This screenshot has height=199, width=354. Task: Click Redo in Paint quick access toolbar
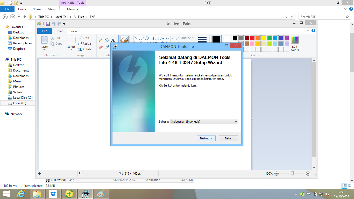pyautogui.click(x=59, y=24)
